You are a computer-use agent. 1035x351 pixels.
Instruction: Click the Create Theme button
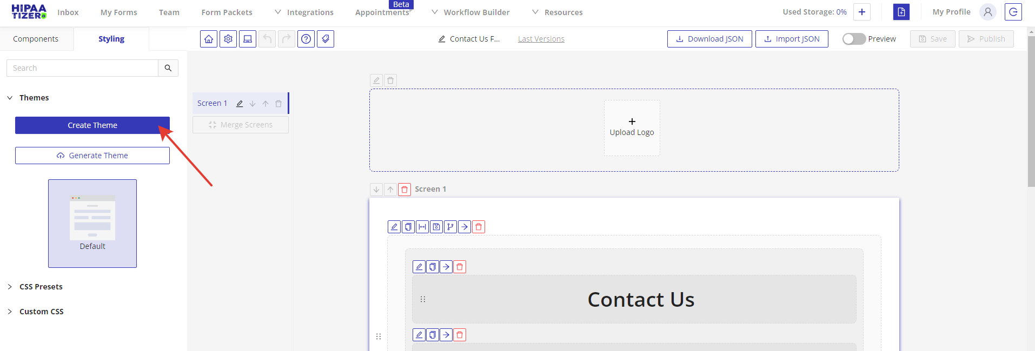pyautogui.click(x=92, y=125)
